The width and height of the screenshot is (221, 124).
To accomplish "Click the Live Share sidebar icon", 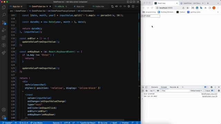I will (4, 53).
